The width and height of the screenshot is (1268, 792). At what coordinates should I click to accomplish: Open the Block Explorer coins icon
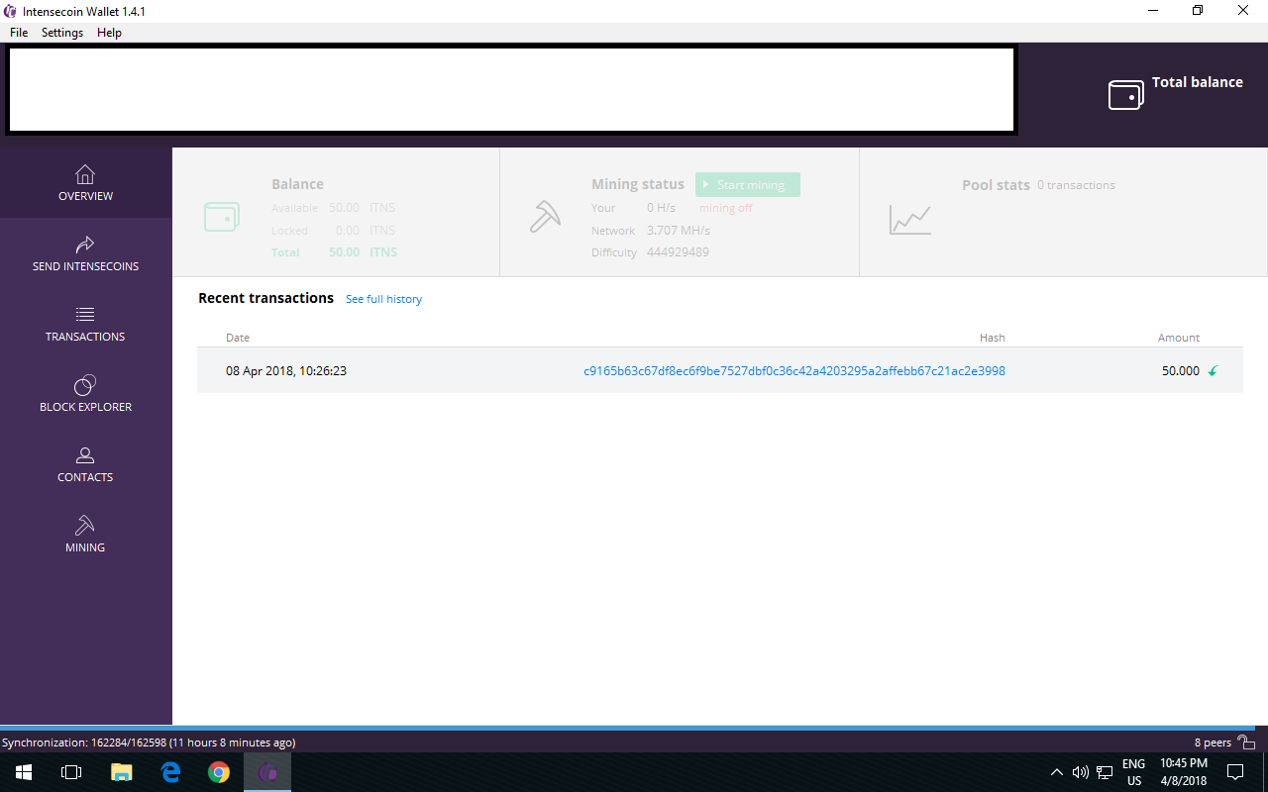(85, 385)
